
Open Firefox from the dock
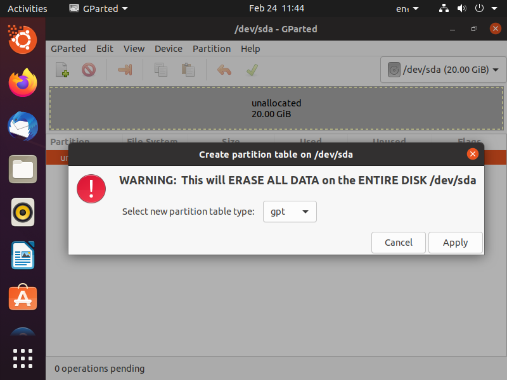pos(23,83)
